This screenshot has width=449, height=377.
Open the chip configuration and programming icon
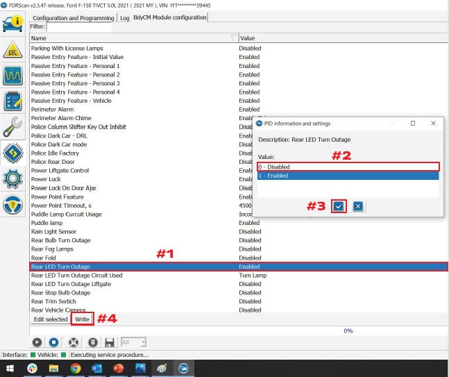coord(12,153)
